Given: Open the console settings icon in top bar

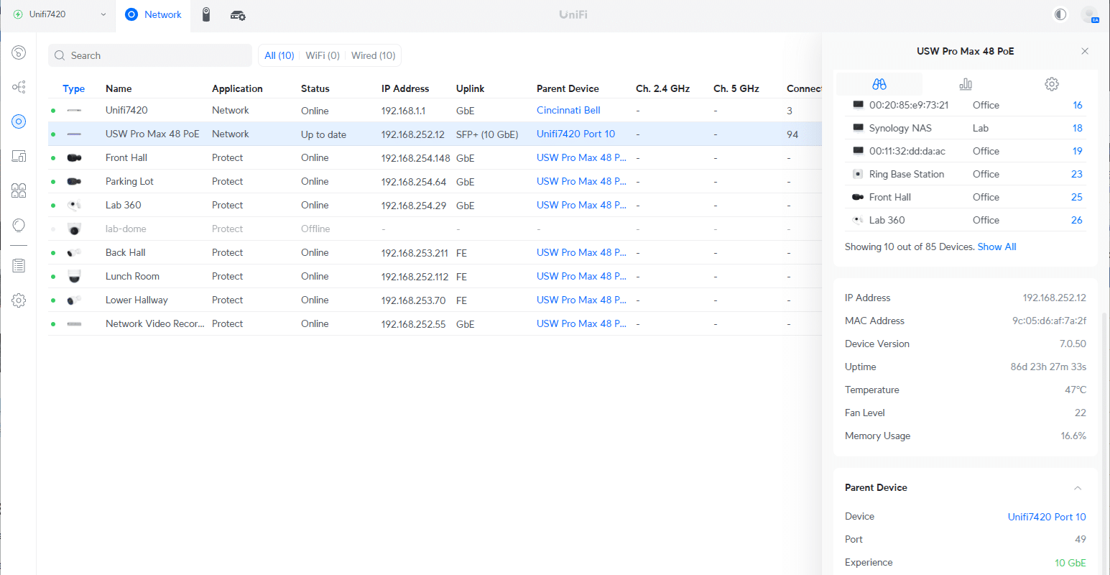Looking at the screenshot, I should (x=238, y=14).
